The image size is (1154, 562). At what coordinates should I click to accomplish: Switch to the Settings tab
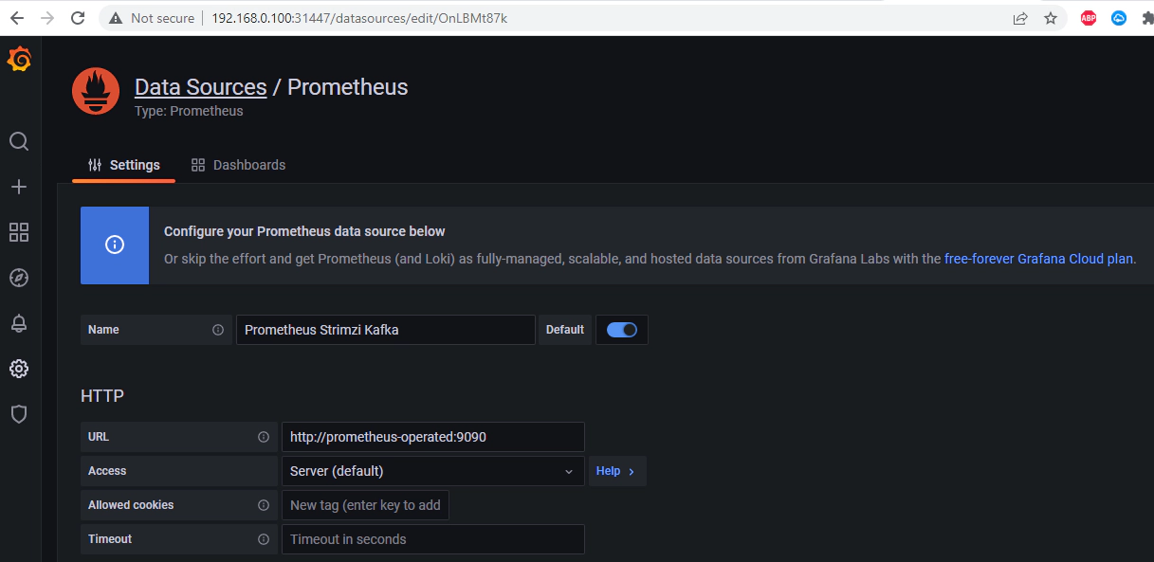[124, 165]
